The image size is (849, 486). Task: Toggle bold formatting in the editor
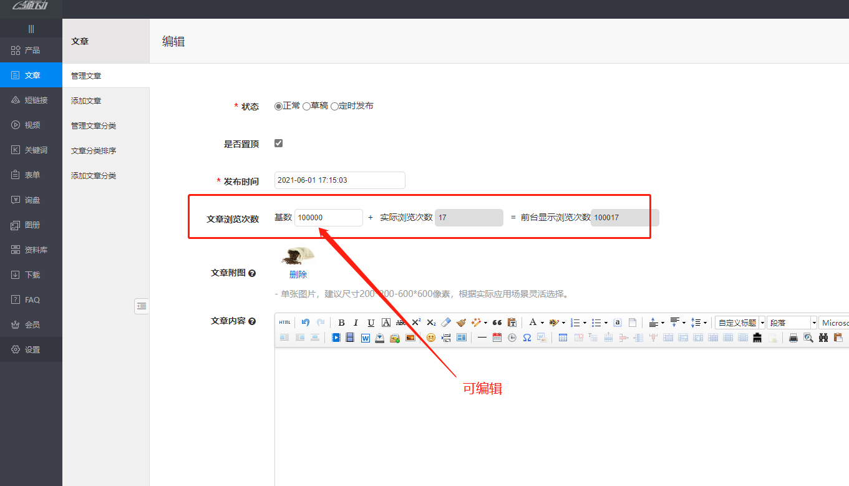341,323
